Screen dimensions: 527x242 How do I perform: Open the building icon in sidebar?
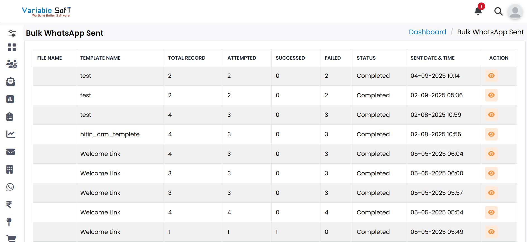(10, 169)
